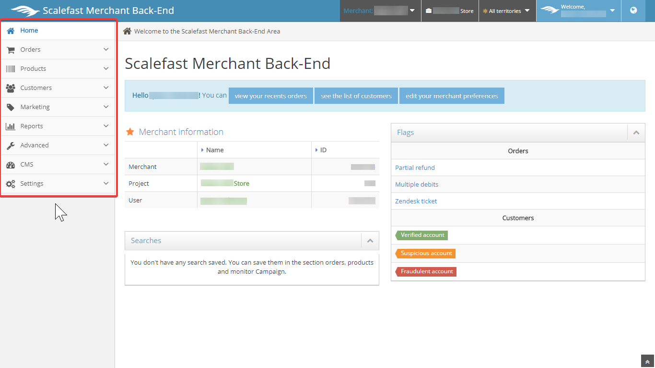
Task: Click the Products barcode icon
Action: (11, 69)
